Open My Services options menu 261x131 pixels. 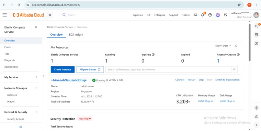click(36, 77)
